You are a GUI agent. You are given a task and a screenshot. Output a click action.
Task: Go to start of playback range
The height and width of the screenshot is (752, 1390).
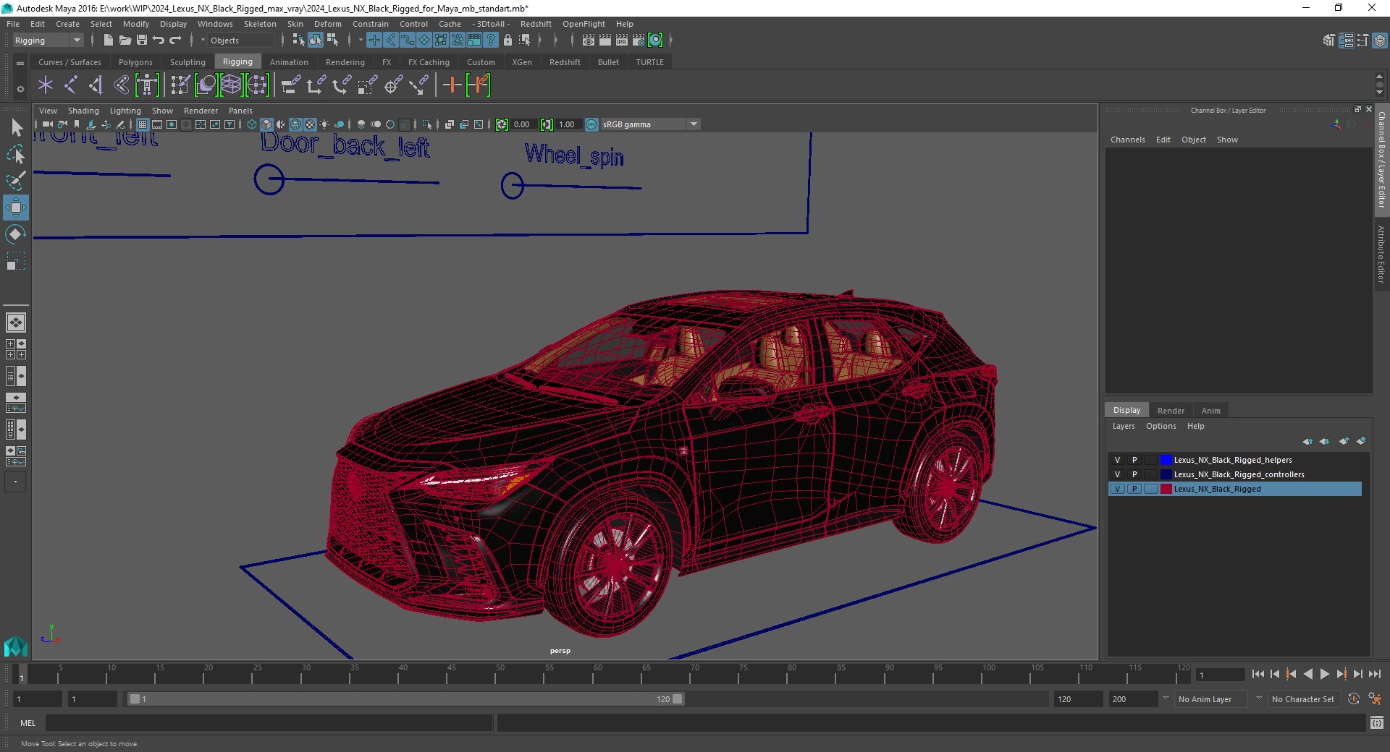[x=1258, y=674]
